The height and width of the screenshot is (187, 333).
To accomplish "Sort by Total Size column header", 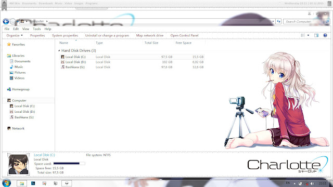I will click(151, 43).
